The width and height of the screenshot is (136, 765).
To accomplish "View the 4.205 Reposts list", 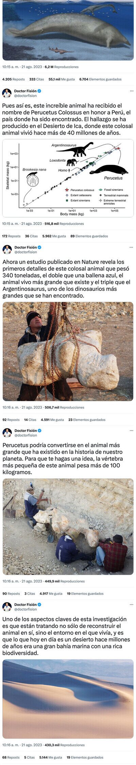I will coord(14,79).
